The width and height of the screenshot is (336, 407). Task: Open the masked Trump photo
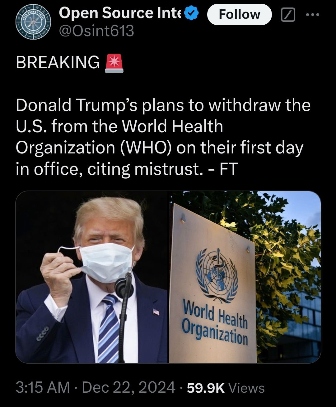pyautogui.click(x=91, y=277)
